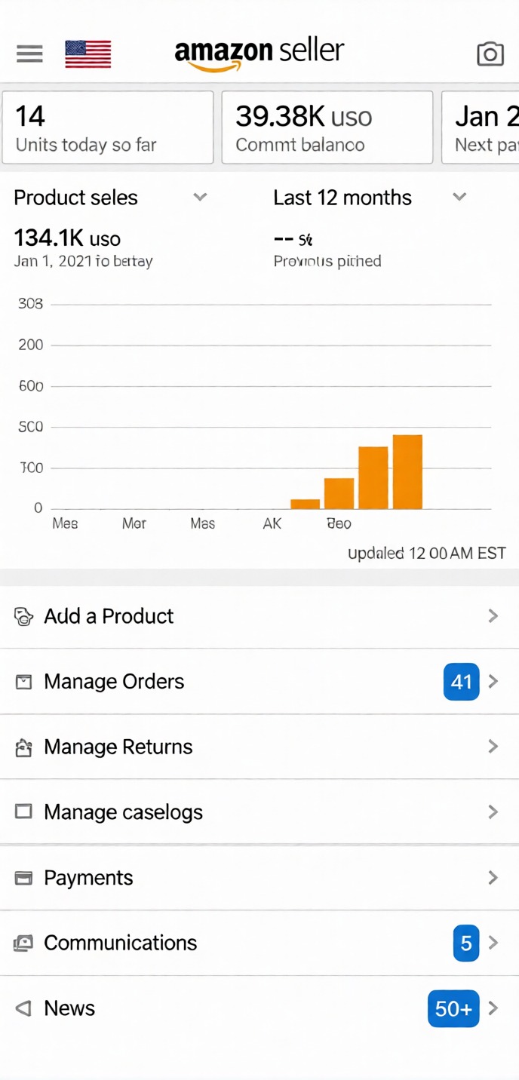The image size is (519, 1080).
Task: Tap the Add a Product tag icon
Action: click(x=24, y=616)
